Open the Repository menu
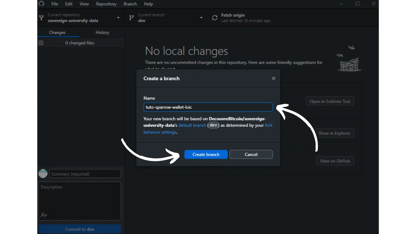The height and width of the screenshot is (234, 416). click(x=106, y=4)
